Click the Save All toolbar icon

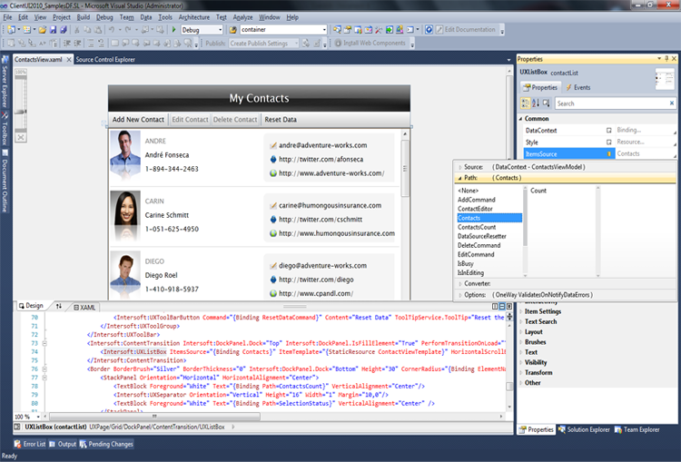[64, 30]
